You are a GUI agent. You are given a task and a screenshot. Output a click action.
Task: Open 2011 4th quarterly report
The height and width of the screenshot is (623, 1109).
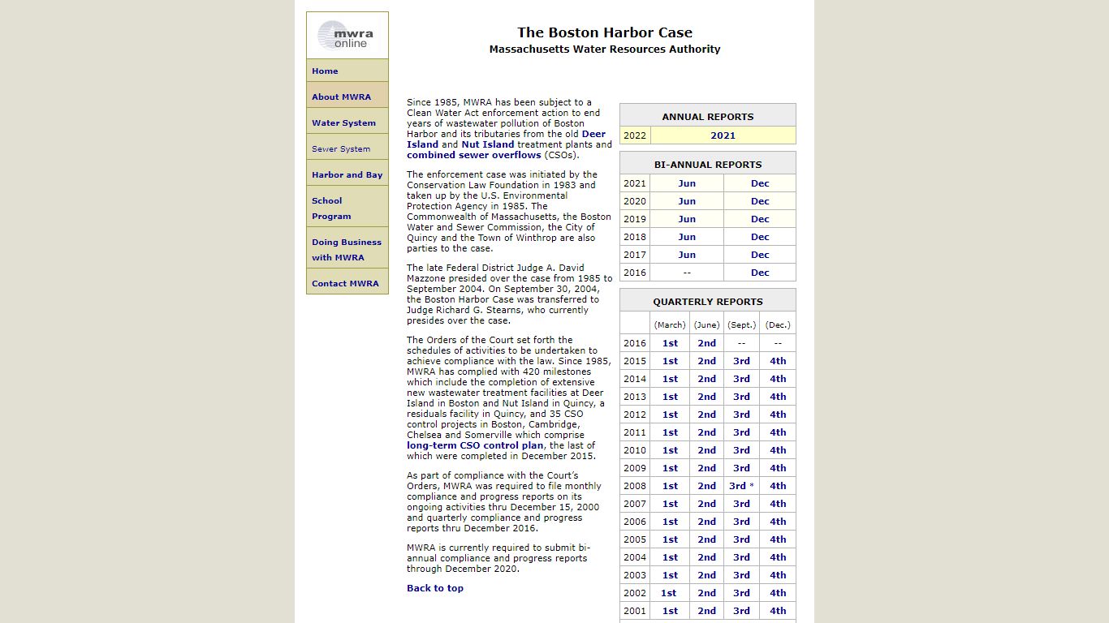[778, 432]
